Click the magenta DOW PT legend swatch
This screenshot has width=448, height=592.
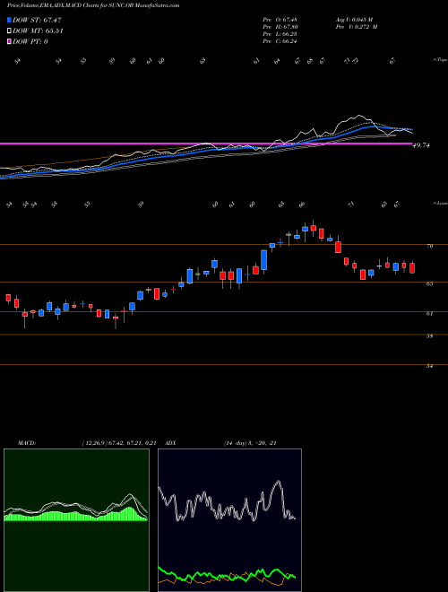pos(9,41)
